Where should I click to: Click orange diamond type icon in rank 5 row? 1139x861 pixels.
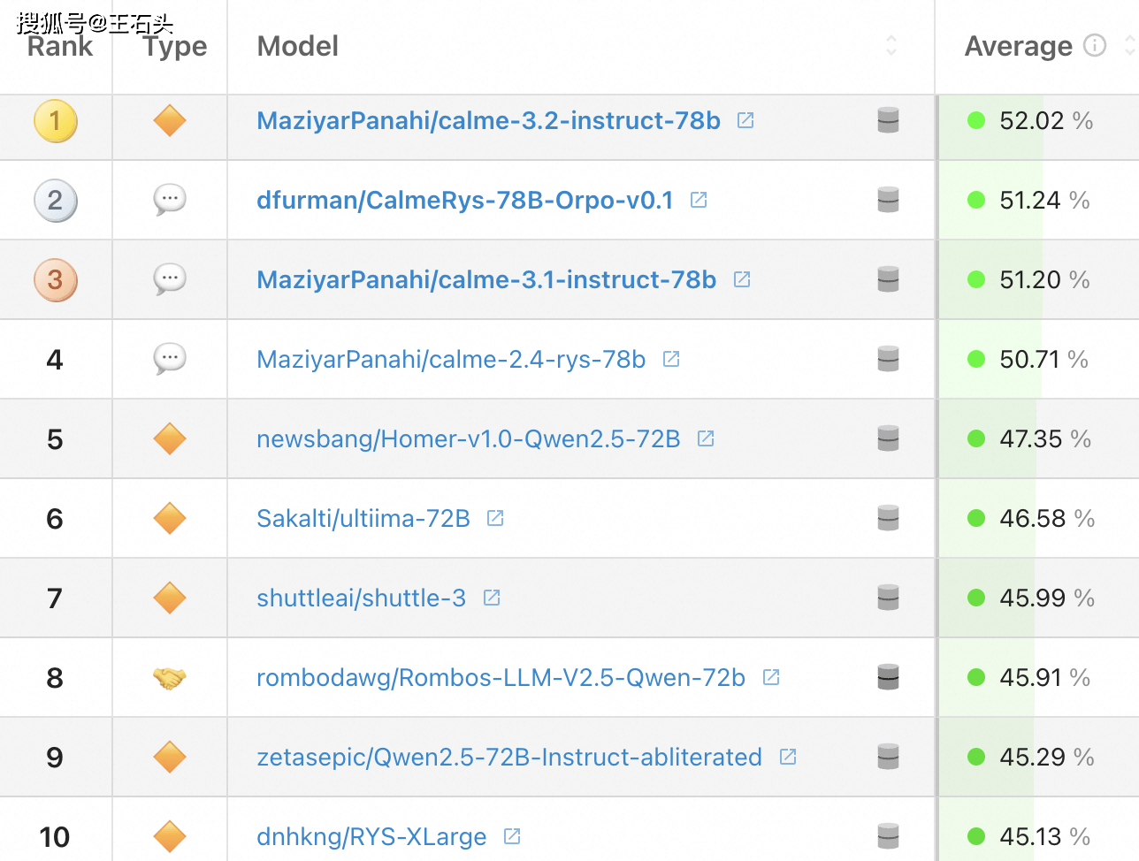(170, 438)
